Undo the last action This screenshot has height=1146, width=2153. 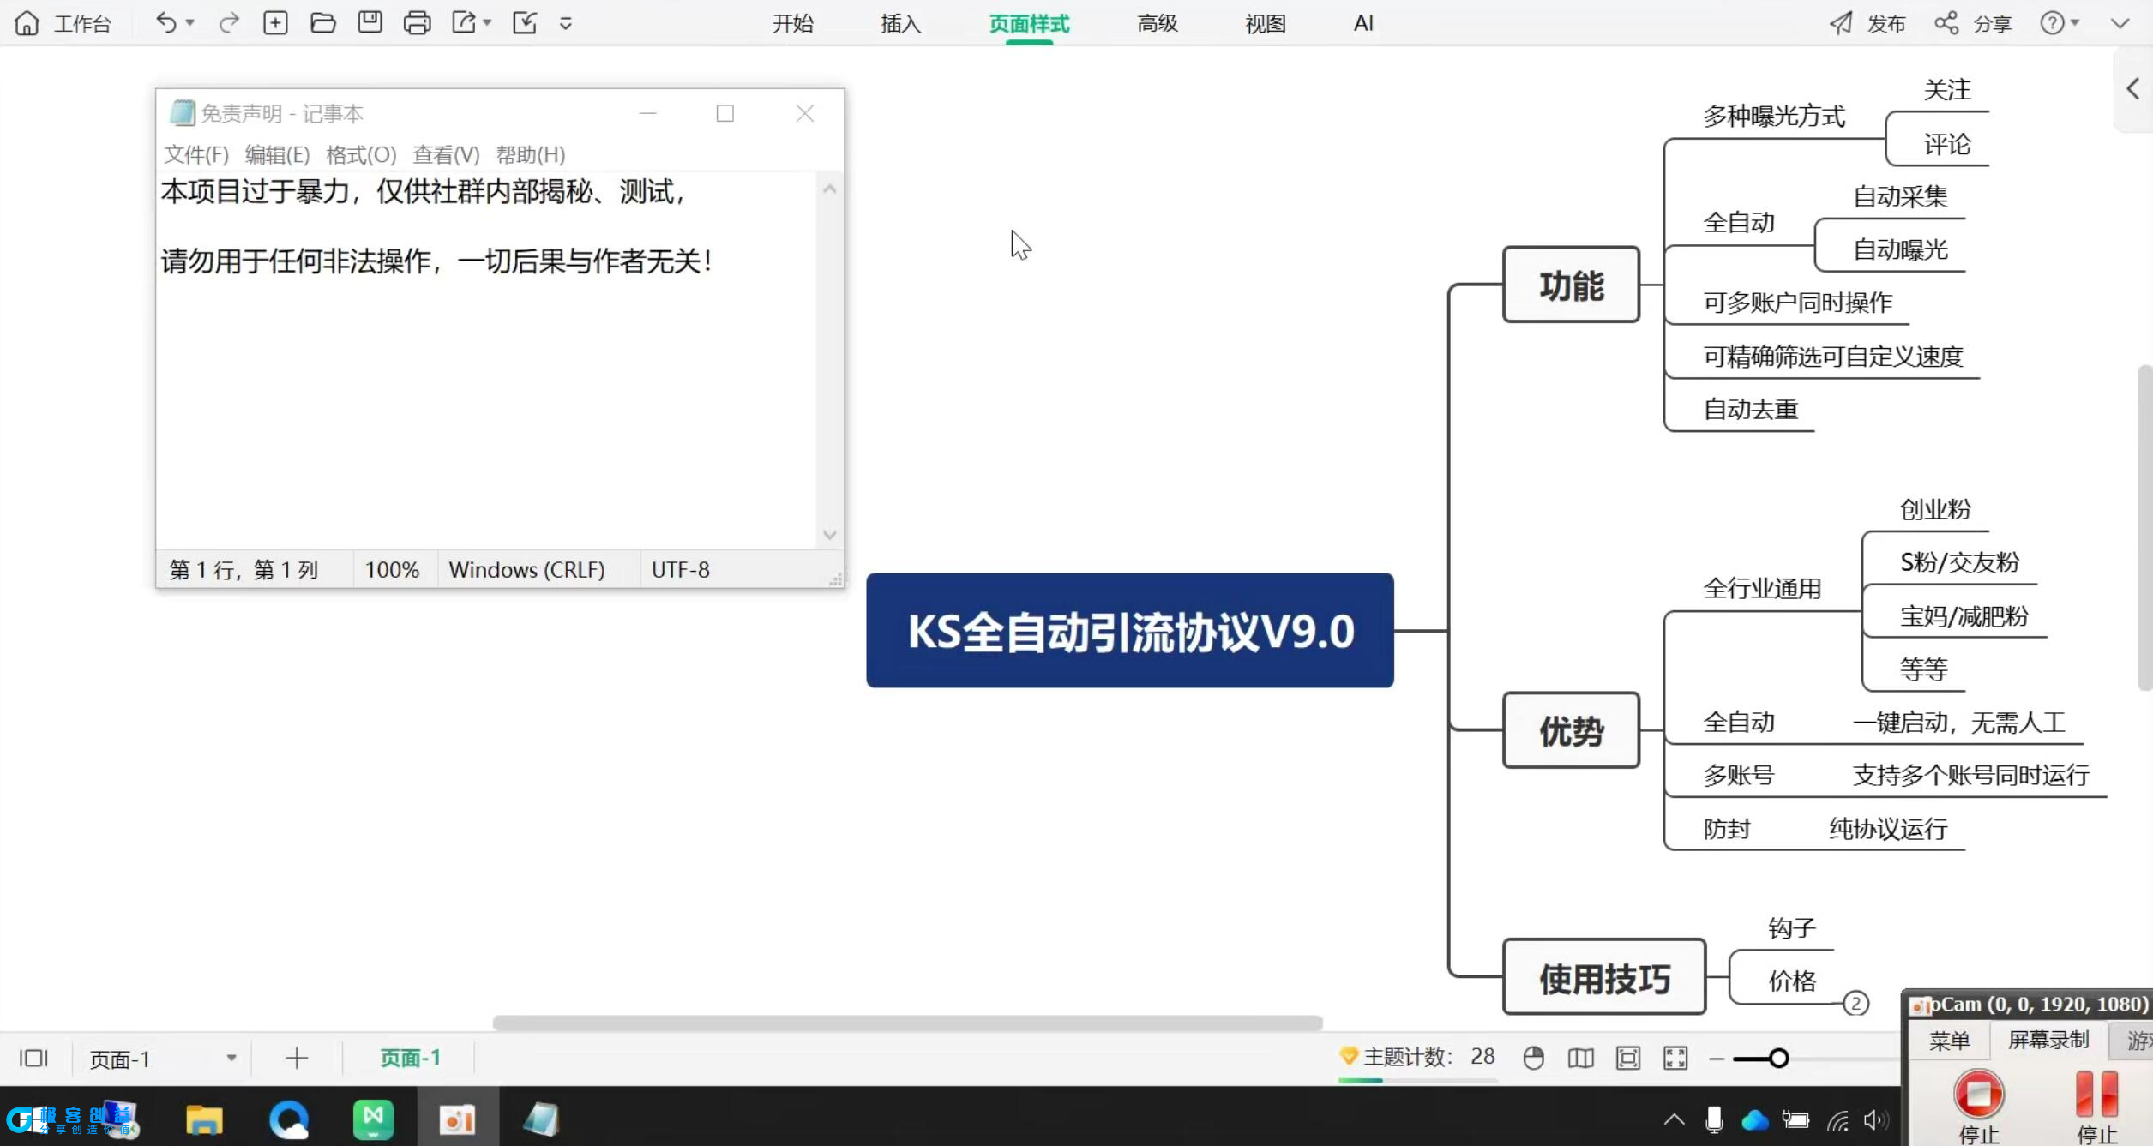point(165,23)
